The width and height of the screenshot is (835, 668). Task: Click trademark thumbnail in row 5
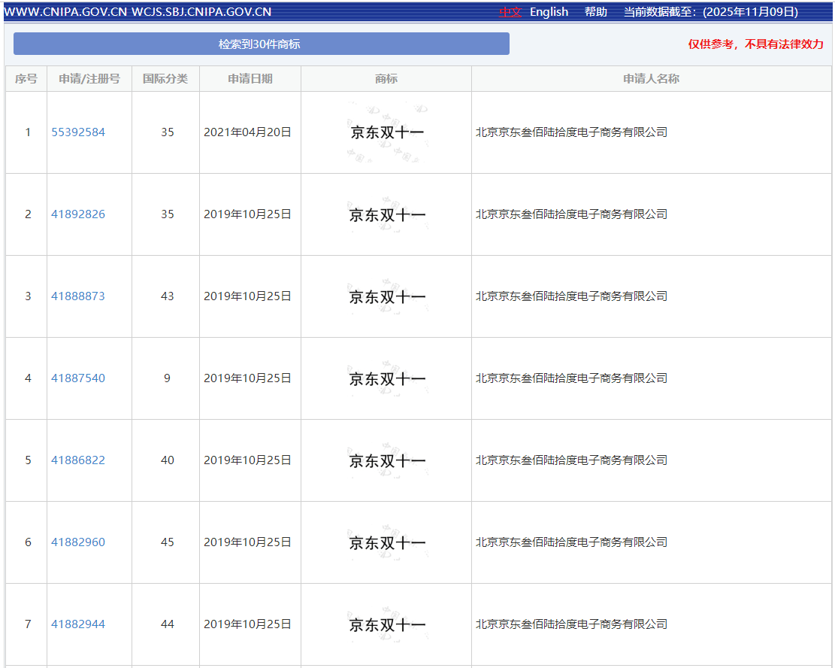coord(387,460)
